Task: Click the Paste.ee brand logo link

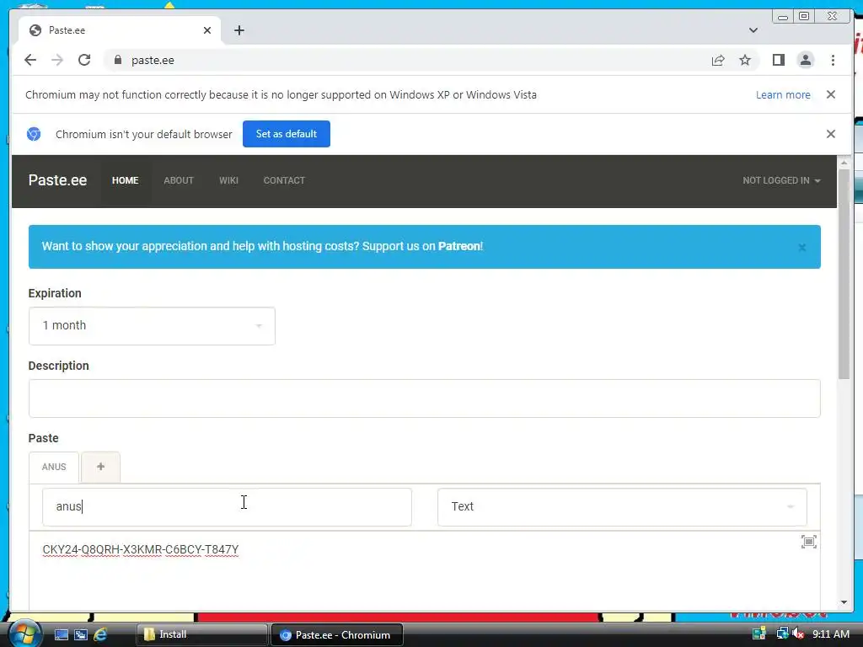Action: coord(58,180)
